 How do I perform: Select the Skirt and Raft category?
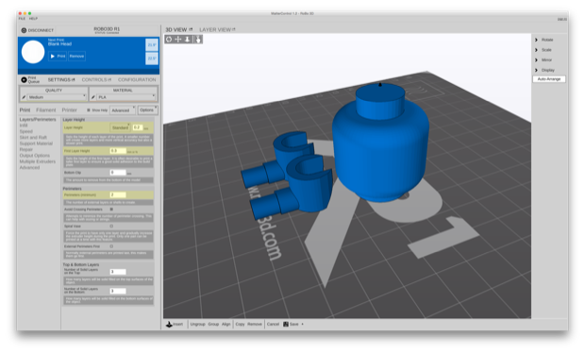click(33, 137)
